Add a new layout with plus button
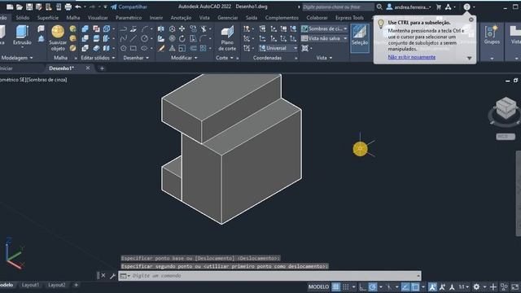The height and width of the screenshot is (293, 521). 76,285
